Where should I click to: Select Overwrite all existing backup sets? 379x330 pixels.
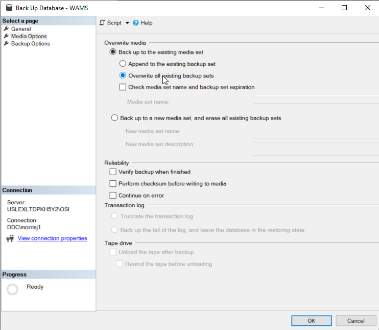[123, 75]
